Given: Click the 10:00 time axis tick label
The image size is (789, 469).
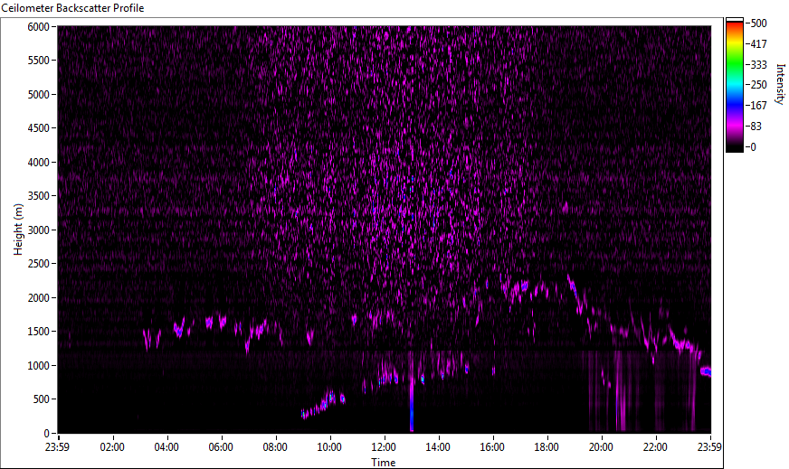Looking at the screenshot, I should tap(329, 447).
